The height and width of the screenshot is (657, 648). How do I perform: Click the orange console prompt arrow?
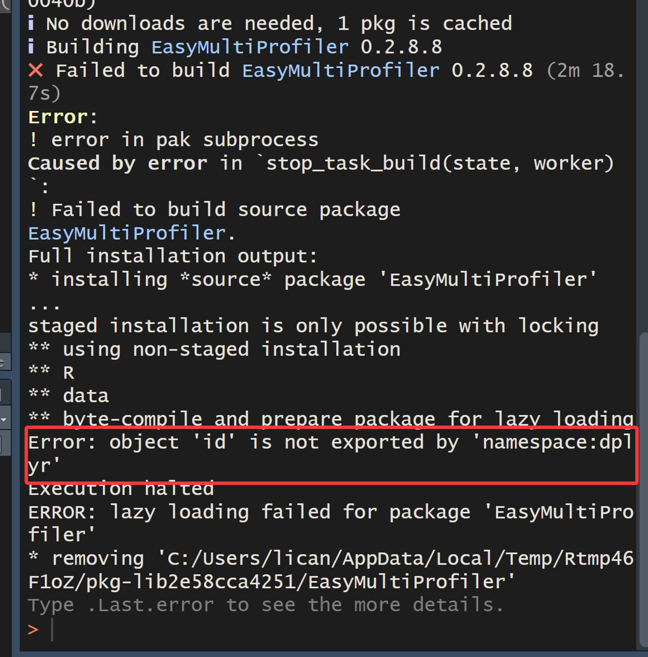click(33, 629)
